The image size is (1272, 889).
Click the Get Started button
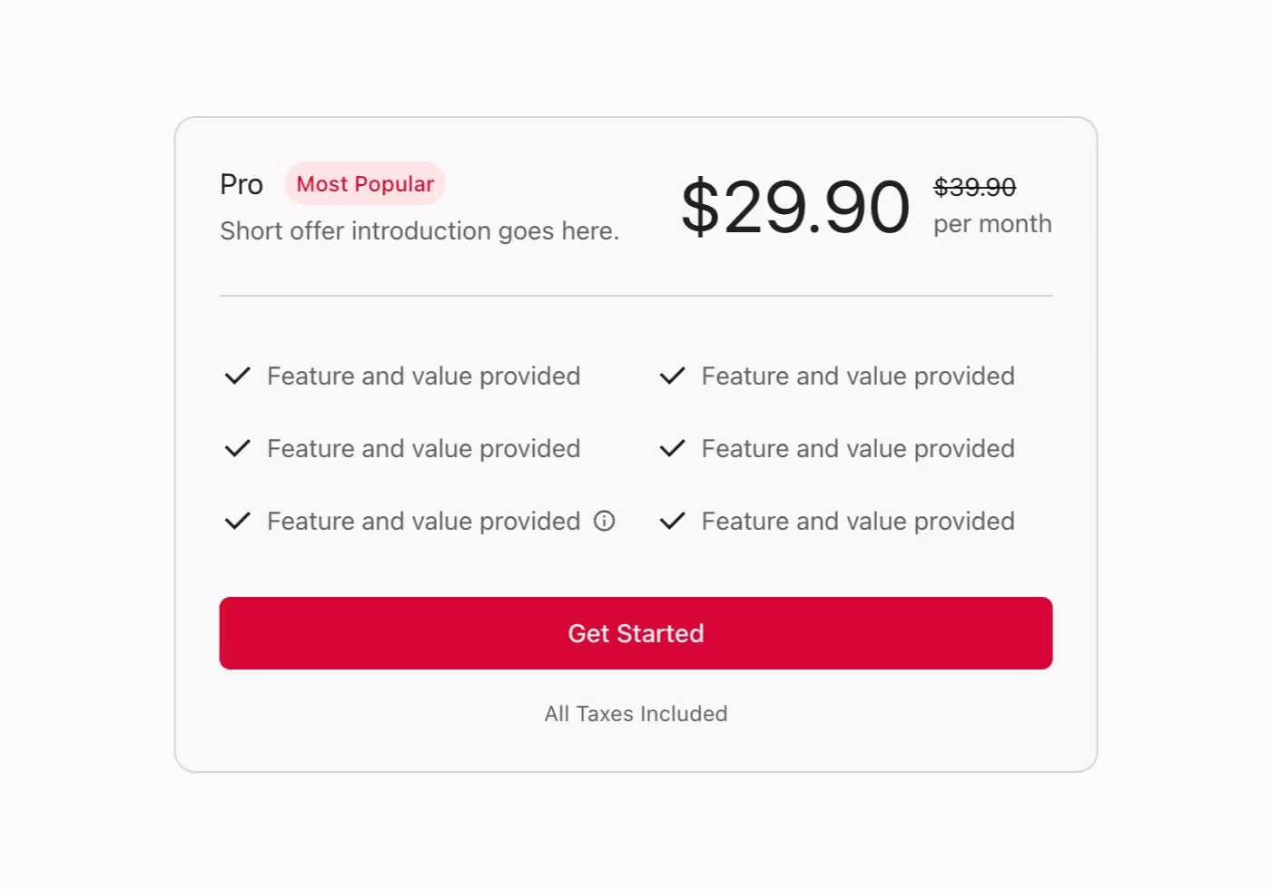[x=636, y=633]
